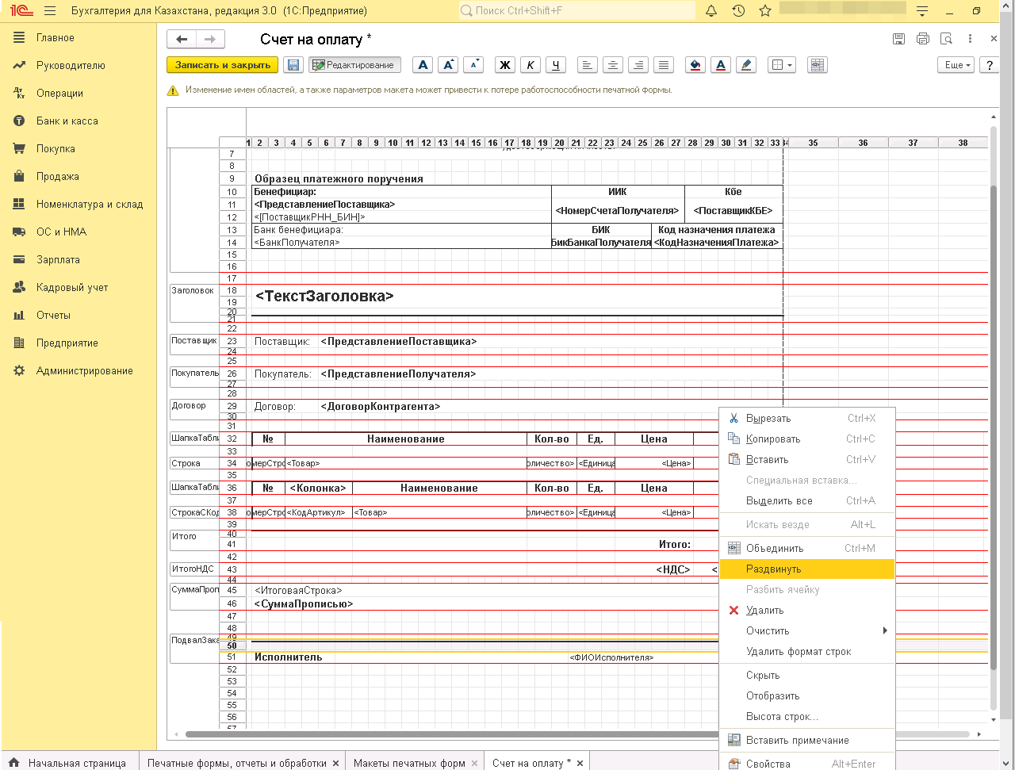Viewport: 1015px width, 770px height.
Task: Pick the border line color
Action: point(746,65)
